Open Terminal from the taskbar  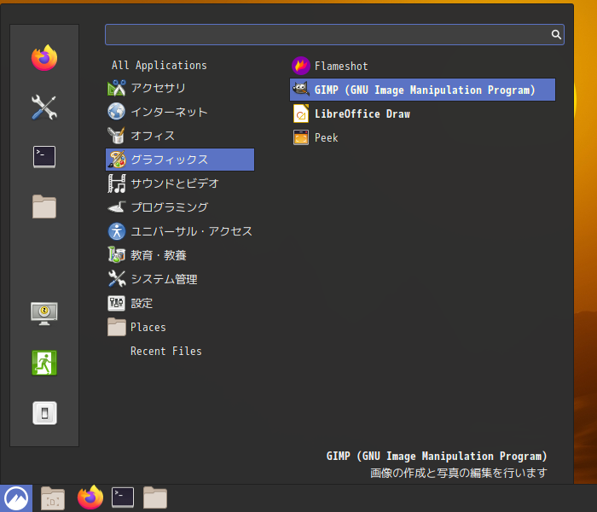tap(123, 497)
